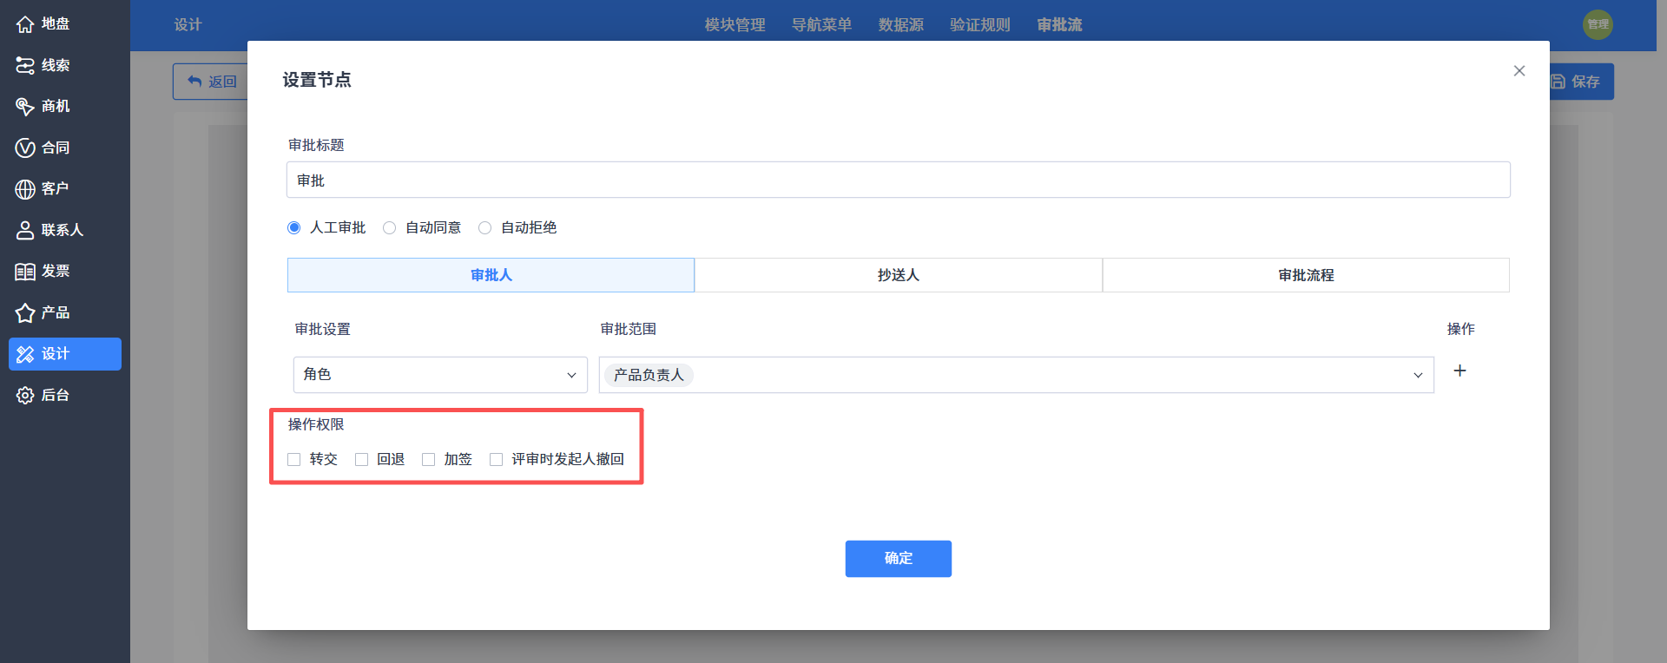Choose the 自动拒绝 radio option
This screenshot has width=1667, height=663.
[485, 227]
